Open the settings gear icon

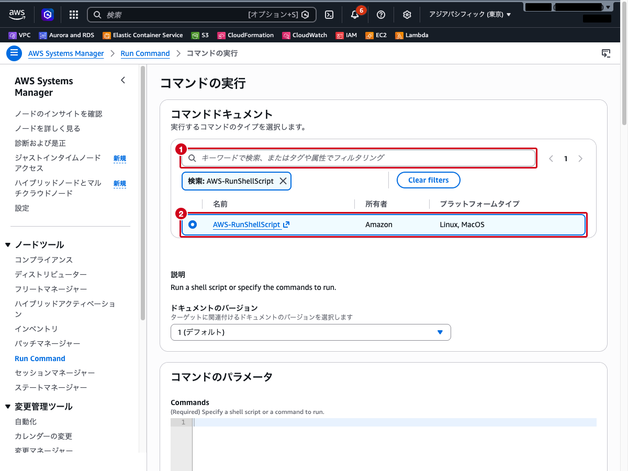pyautogui.click(x=407, y=15)
